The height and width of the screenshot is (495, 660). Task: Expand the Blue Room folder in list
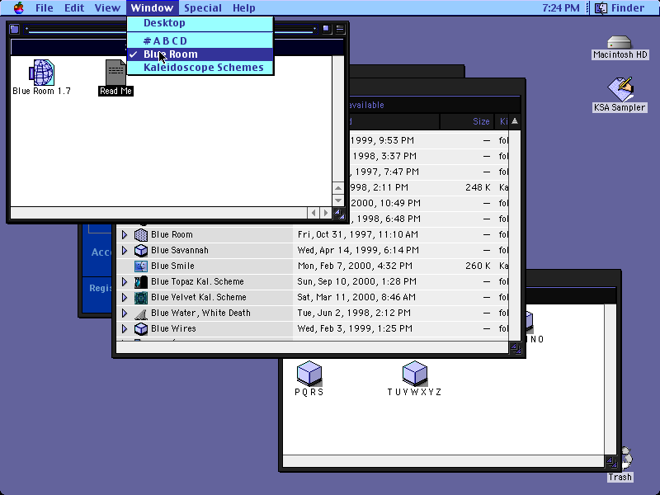click(125, 234)
